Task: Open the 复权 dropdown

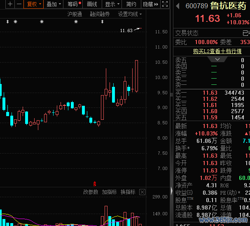Action: [x=34, y=4]
